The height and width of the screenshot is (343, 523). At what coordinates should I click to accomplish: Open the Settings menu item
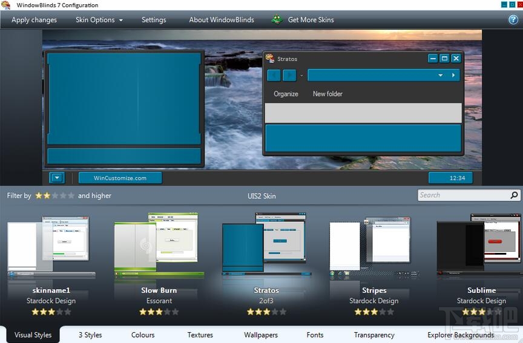(x=154, y=20)
